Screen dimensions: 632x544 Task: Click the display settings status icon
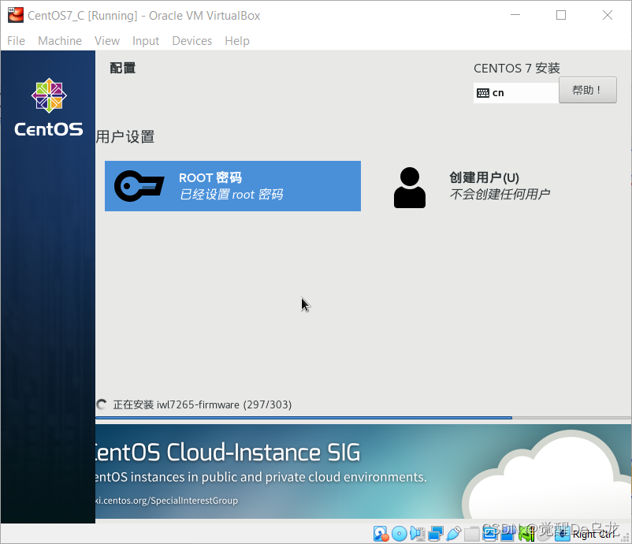(x=490, y=534)
